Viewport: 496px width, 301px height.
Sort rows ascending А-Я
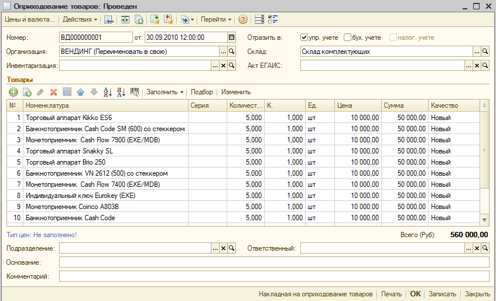tap(108, 92)
